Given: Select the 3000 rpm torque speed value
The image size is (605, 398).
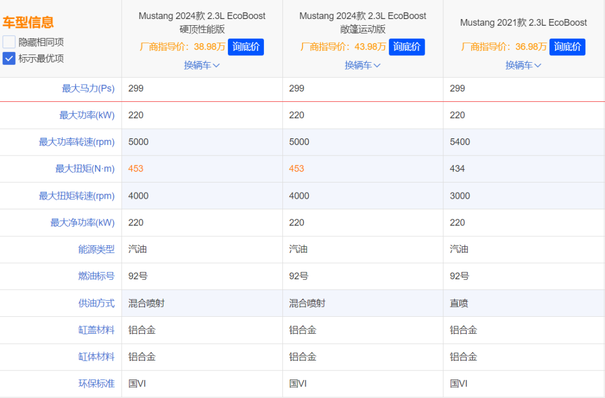Looking at the screenshot, I should click(x=460, y=196).
